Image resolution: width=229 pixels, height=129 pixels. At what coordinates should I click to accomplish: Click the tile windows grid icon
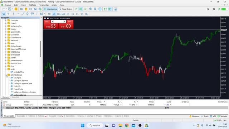[100, 9]
